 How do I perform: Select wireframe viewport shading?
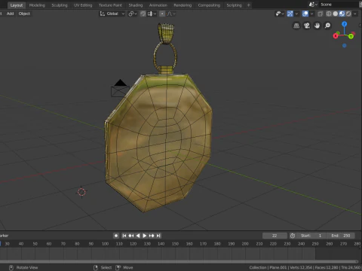coord(329,14)
